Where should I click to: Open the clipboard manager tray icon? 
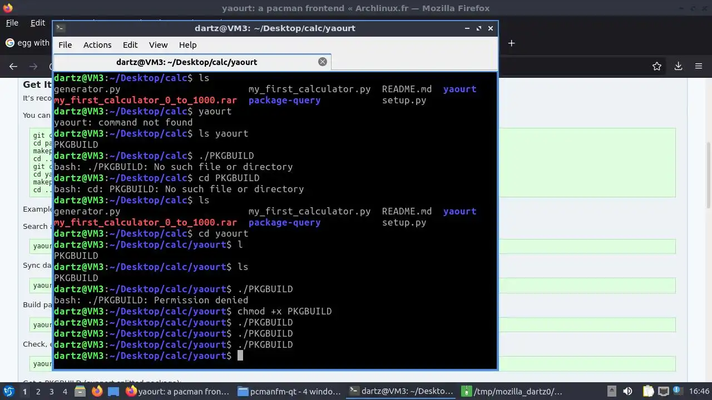click(x=648, y=391)
